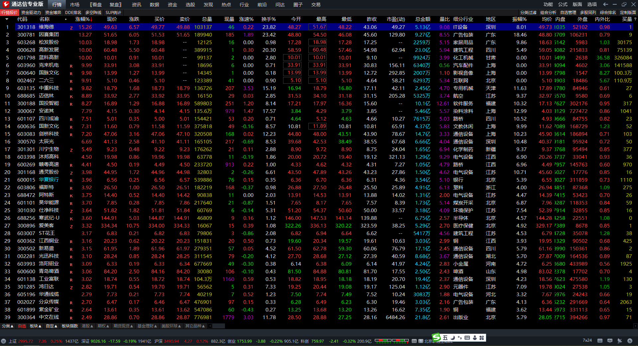Image resolution: width=638 pixels, height=346 pixels.
Task: Open the Sogou soft keyboard icon
Action: click(x=467, y=338)
